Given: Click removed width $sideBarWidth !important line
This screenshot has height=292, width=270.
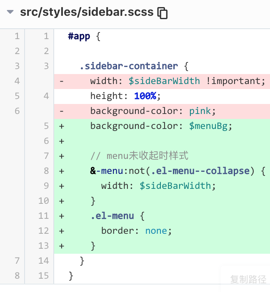Looking at the screenshot, I should coord(162,81).
